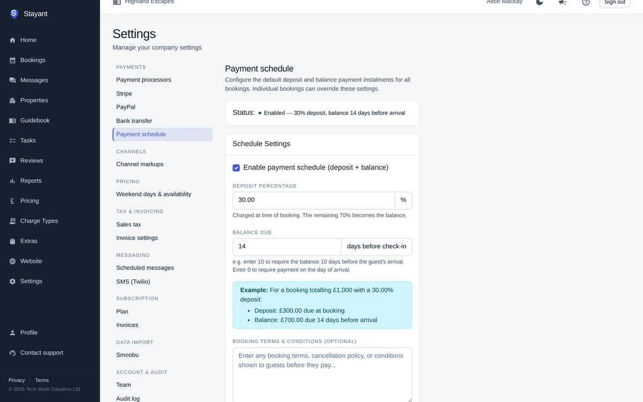643x402 pixels.
Task: Click the Extras bag icon
Action: 12,241
